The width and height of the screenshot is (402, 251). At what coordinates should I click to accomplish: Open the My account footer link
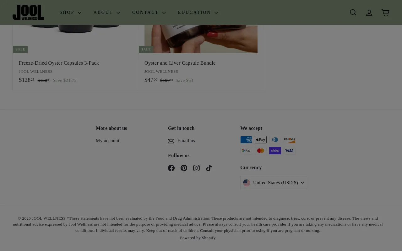pyautogui.click(x=107, y=141)
